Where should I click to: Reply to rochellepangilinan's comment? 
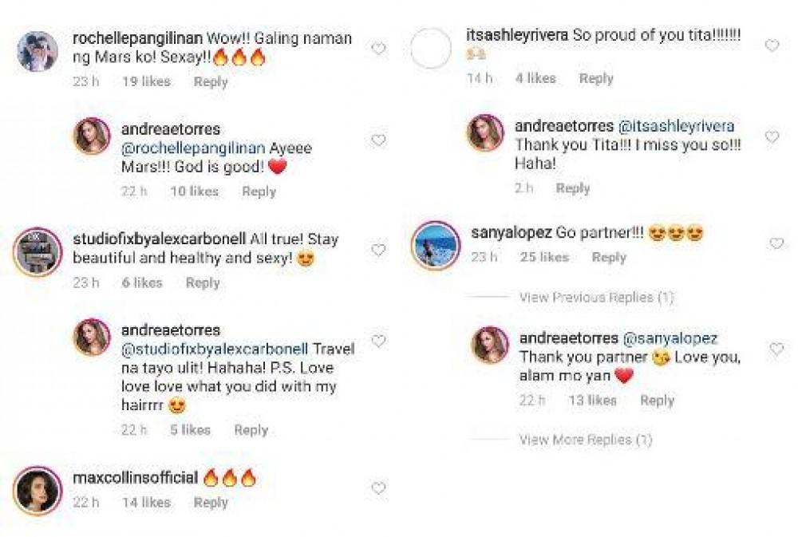tap(211, 81)
